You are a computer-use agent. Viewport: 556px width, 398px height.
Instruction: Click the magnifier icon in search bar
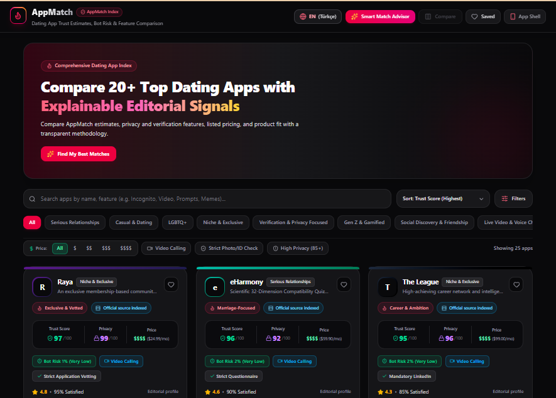point(32,199)
